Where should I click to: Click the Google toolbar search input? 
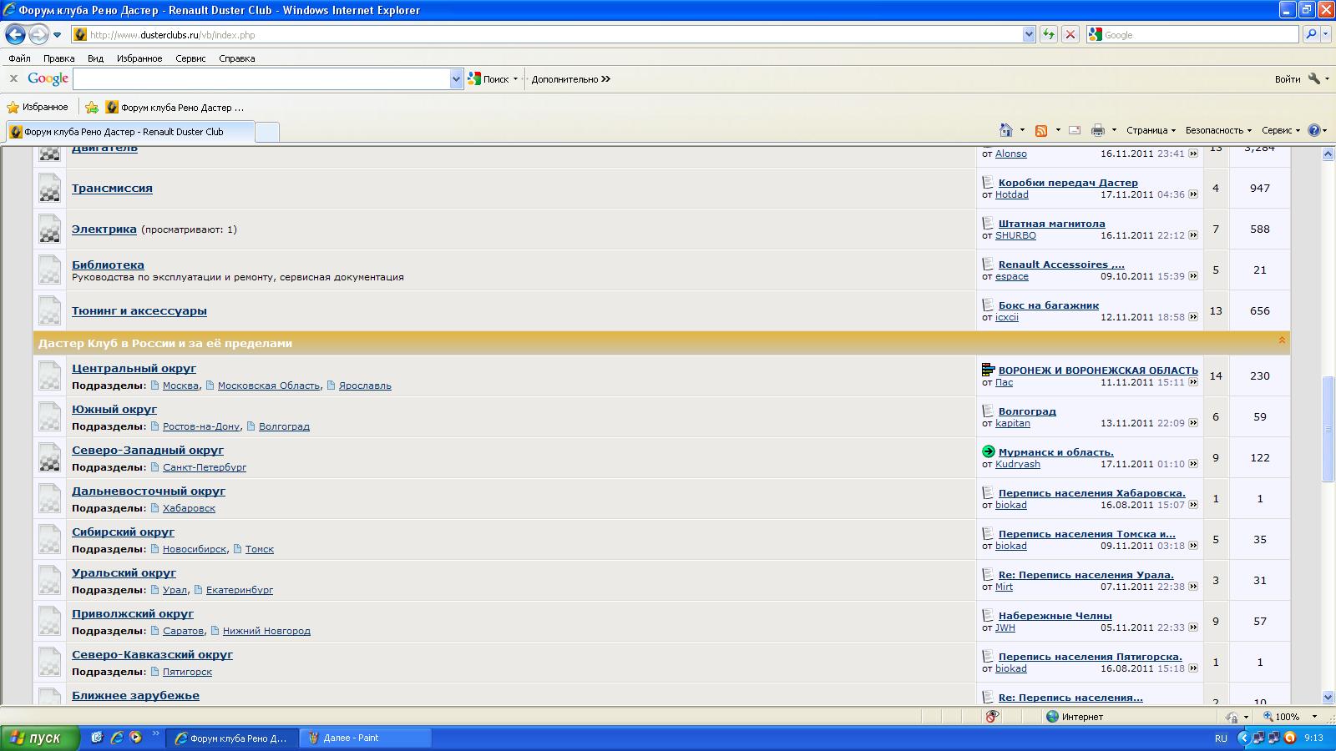click(x=261, y=79)
